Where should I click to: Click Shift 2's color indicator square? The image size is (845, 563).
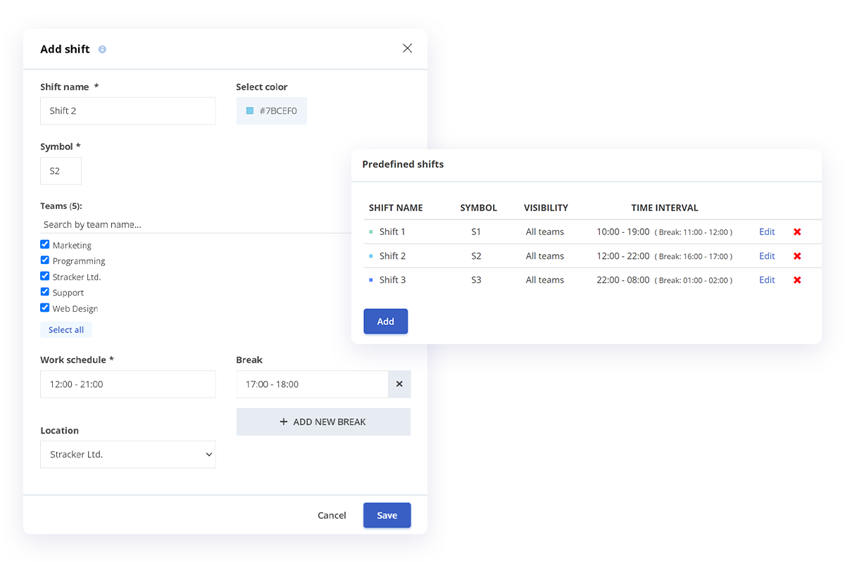pyautogui.click(x=372, y=255)
